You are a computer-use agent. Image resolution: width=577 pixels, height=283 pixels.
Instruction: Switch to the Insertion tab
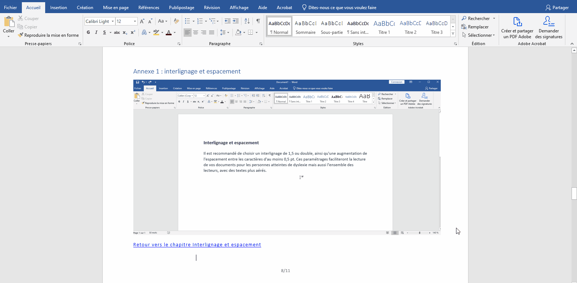(x=59, y=7)
